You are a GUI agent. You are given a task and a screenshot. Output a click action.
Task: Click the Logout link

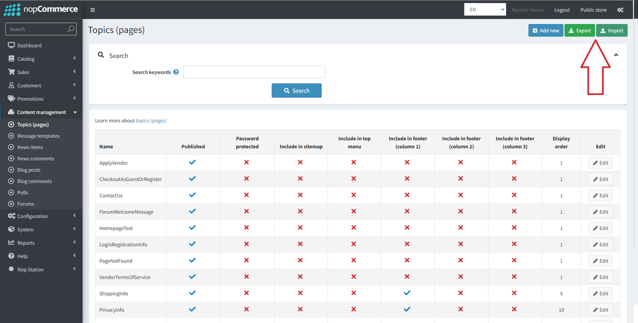[562, 10]
